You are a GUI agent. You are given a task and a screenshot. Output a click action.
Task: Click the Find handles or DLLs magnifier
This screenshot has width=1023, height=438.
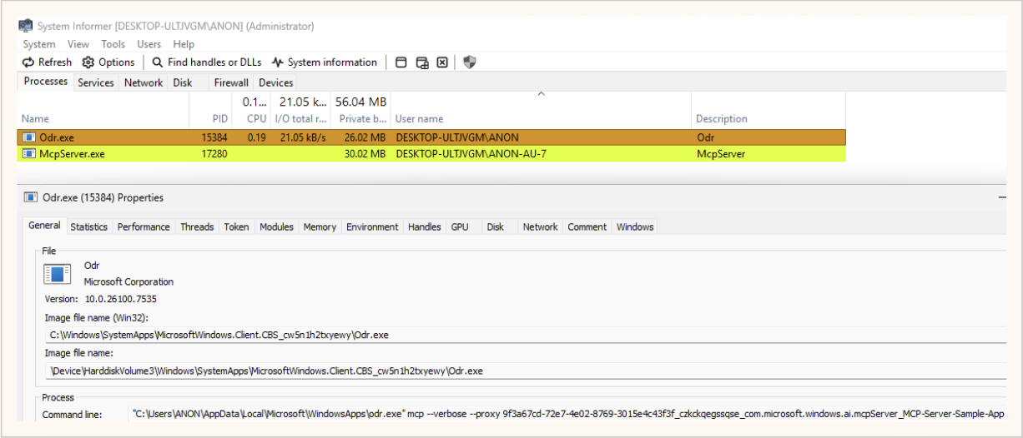click(157, 62)
